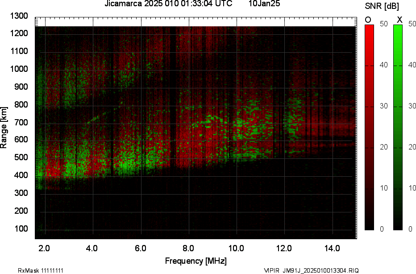
Task: Click the 900 range axis tick label
Action: [x=21, y=87]
